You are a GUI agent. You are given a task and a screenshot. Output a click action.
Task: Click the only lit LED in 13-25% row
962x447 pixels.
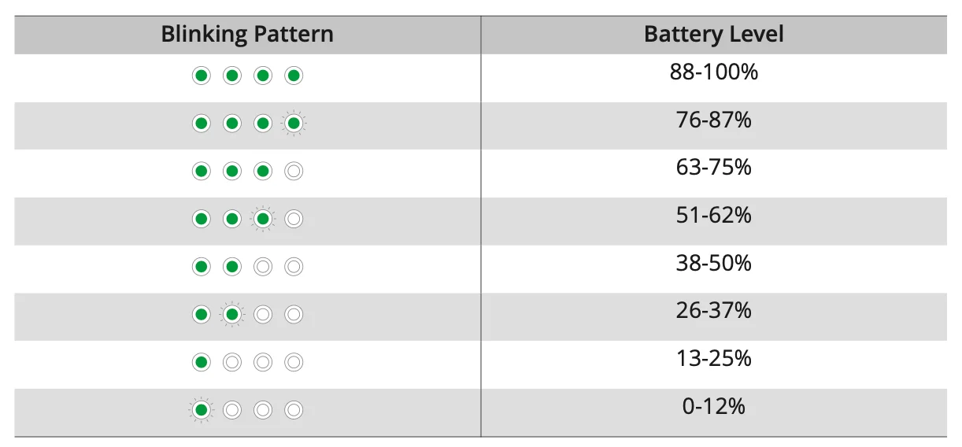[x=202, y=362]
